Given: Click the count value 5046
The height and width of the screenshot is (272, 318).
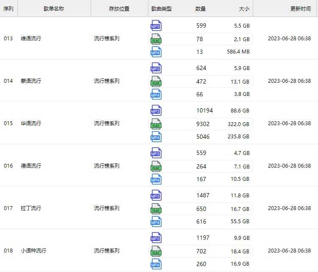Looking at the screenshot, I should coord(203,137).
